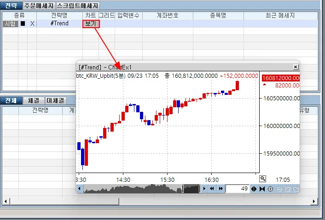Viewport: 325px width, 220px height.
Task: Select the 전체 orders tab
Action: [x=11, y=100]
